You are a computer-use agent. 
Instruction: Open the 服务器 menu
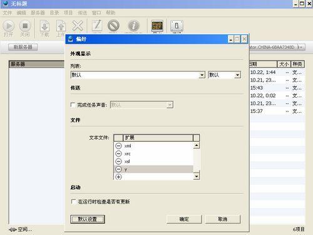(x=38, y=13)
